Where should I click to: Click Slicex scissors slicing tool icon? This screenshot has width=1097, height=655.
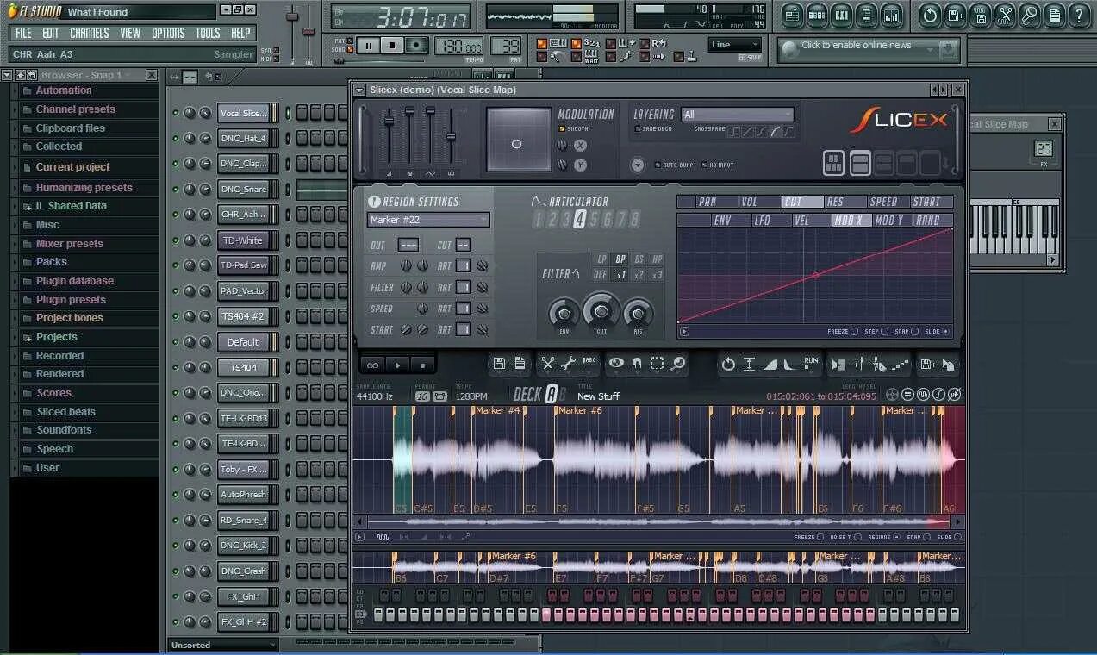547,364
